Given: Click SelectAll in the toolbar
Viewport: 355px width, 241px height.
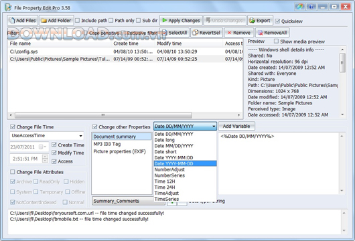Looking at the screenshot, I should pyautogui.click(x=174, y=33).
